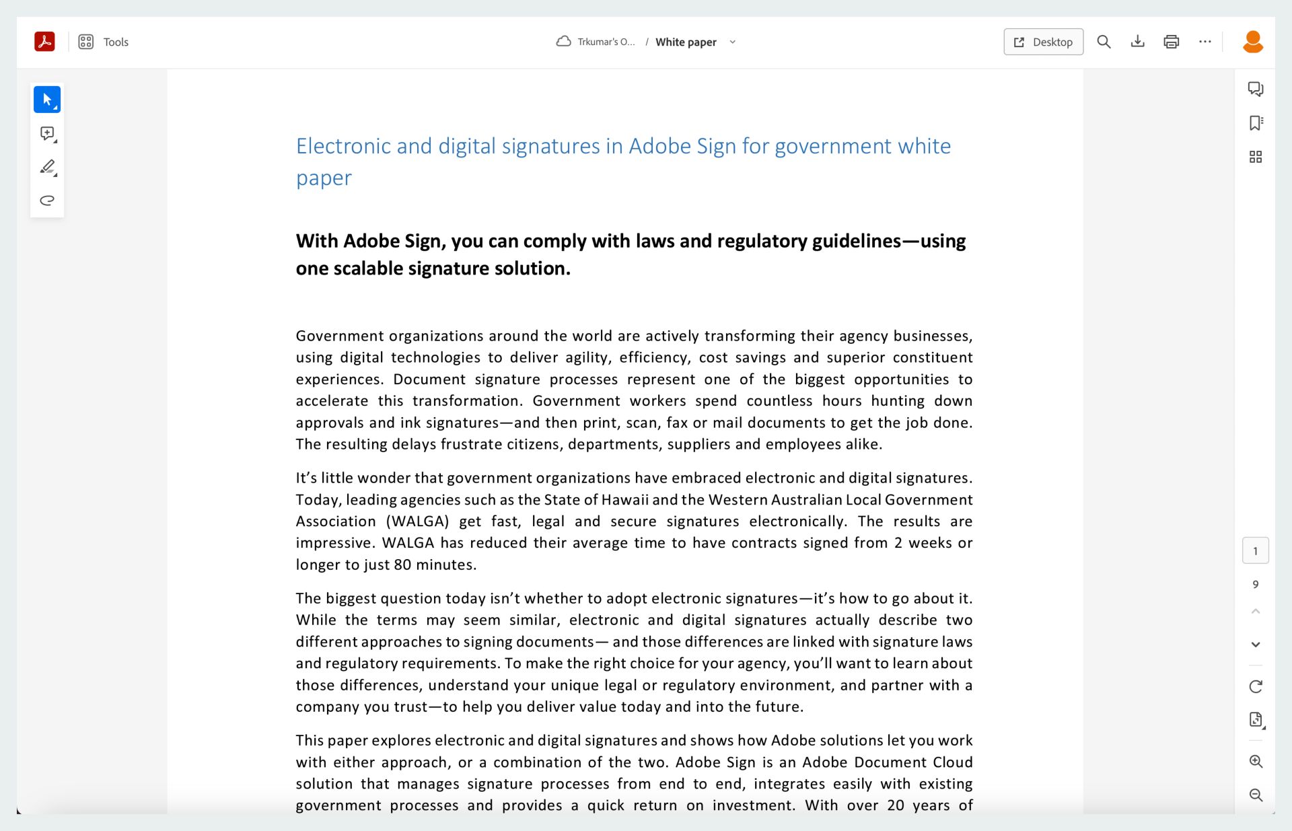Screen dimensions: 1292x831
Task: Click the download icon in toolbar
Action: tap(1137, 42)
